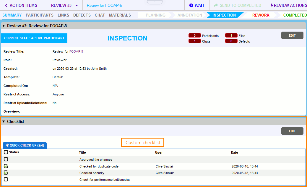Viewport: 307px width, 187px height.
Task: Open the Review #3 dropdown
Action: point(77,6)
